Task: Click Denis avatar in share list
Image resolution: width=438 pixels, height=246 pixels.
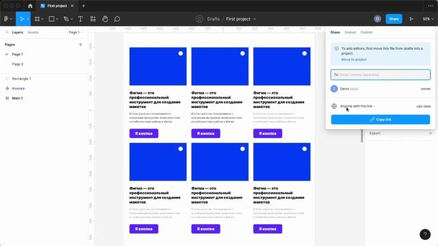Action: point(334,89)
